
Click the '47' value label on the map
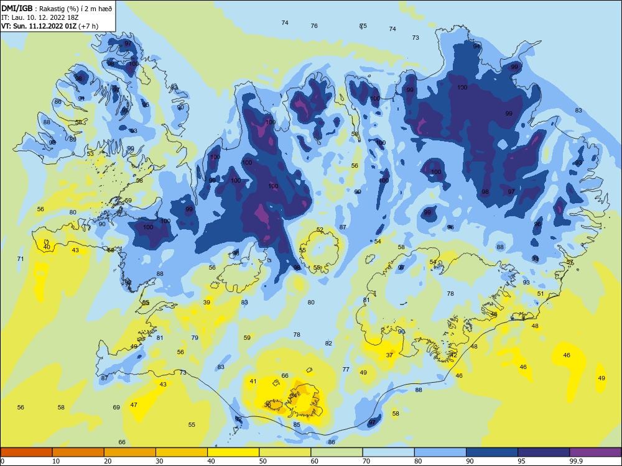pyautogui.click(x=134, y=405)
